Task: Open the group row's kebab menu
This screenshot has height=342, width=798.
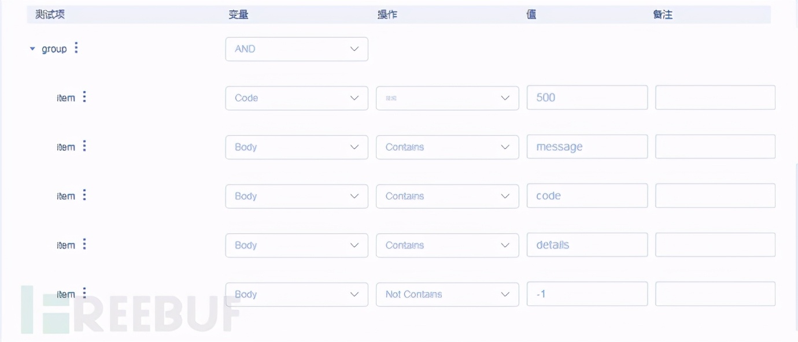Action: 76,49
